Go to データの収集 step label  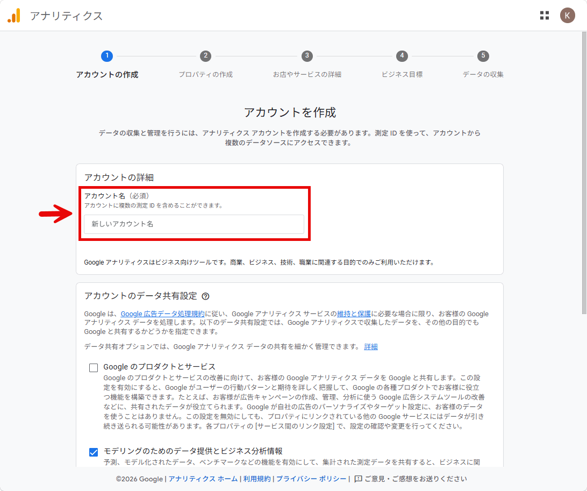(x=483, y=75)
